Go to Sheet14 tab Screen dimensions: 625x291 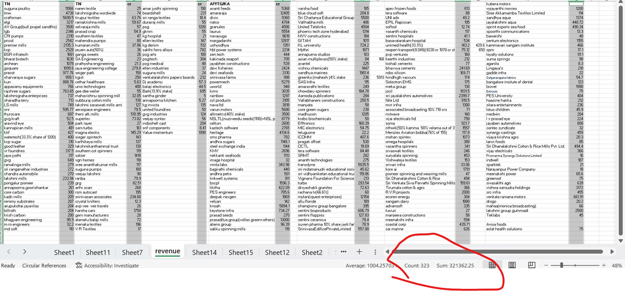pyautogui.click(x=205, y=252)
